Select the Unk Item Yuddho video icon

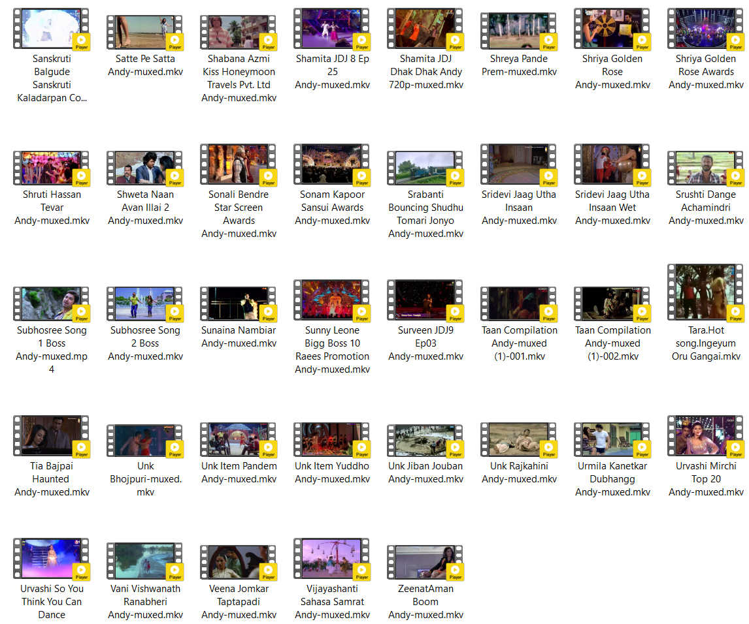332,439
